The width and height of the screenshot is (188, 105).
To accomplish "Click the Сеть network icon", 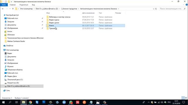I will point(4,90).
